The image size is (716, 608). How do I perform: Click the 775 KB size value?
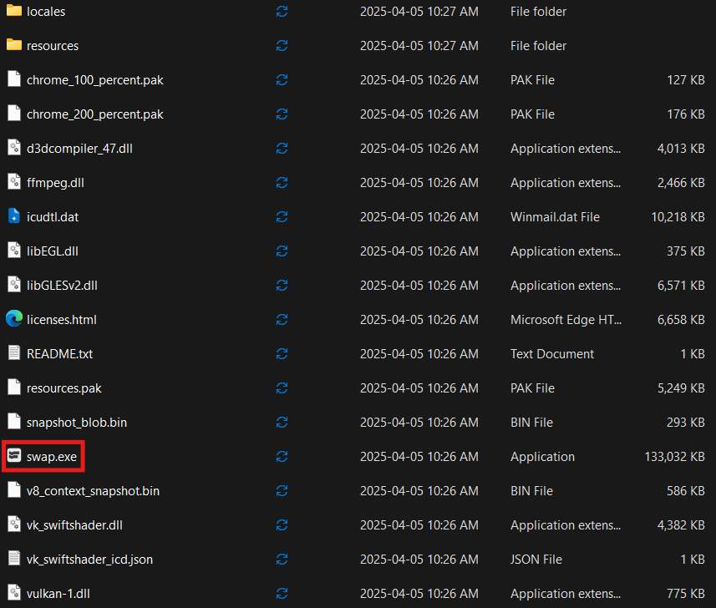tap(686, 594)
